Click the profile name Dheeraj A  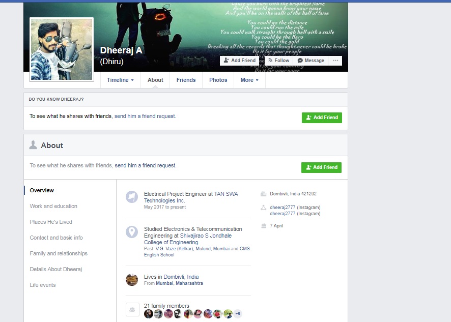click(121, 50)
